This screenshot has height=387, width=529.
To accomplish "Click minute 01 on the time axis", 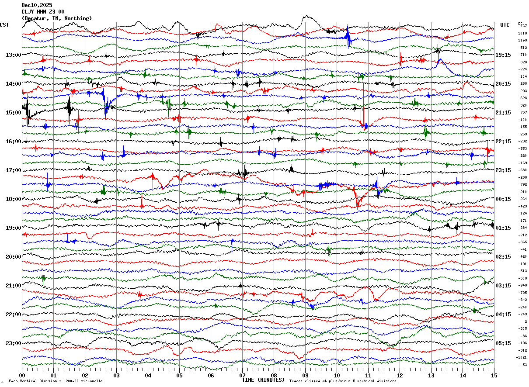I will pyautogui.click(x=53, y=375).
